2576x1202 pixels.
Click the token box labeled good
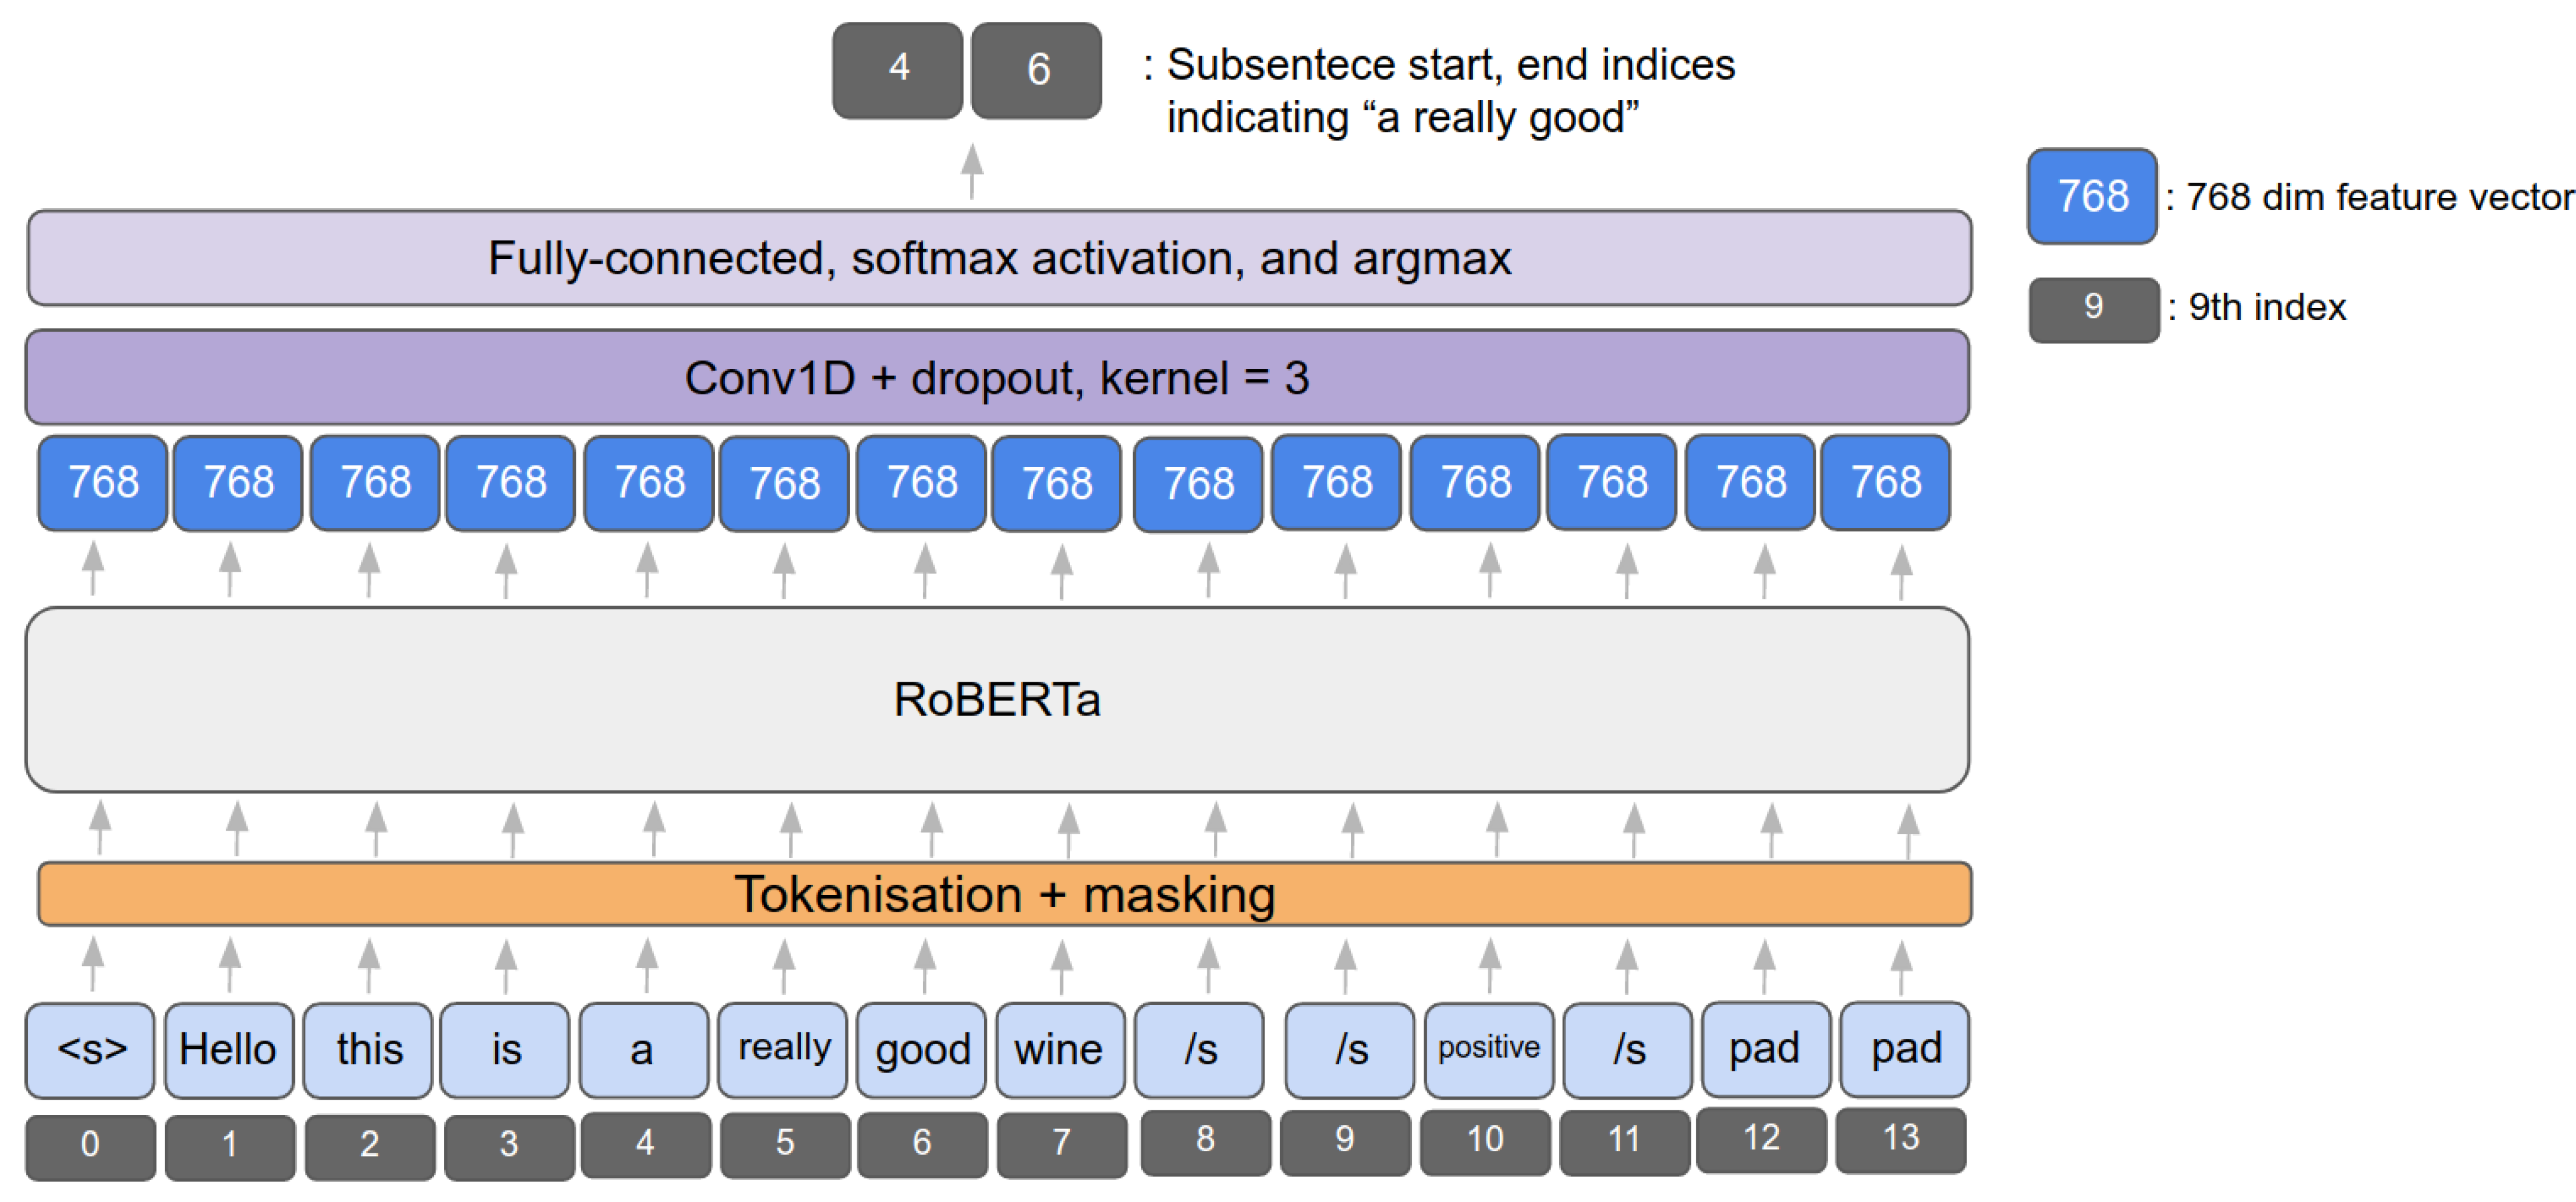[922, 1049]
